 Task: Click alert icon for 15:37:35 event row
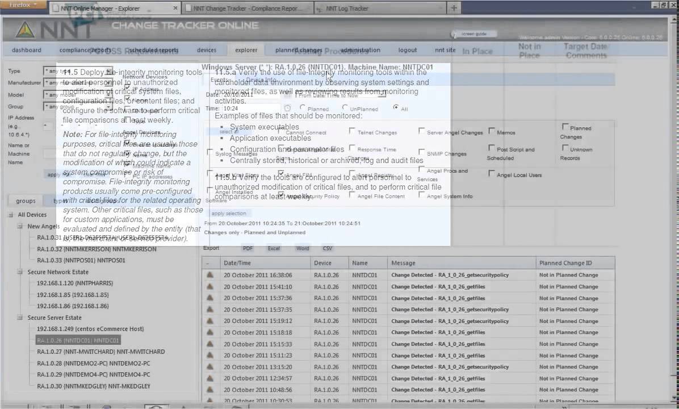coord(210,310)
